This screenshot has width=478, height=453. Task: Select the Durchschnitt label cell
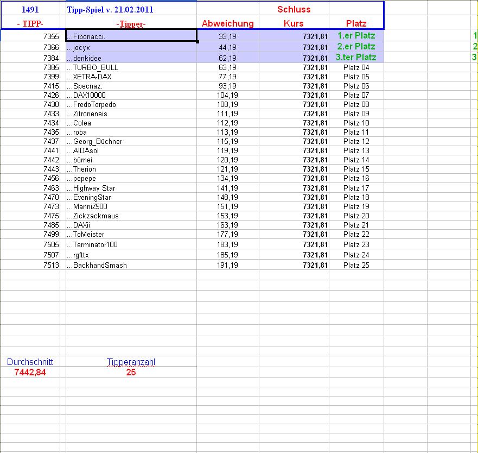pos(30,362)
